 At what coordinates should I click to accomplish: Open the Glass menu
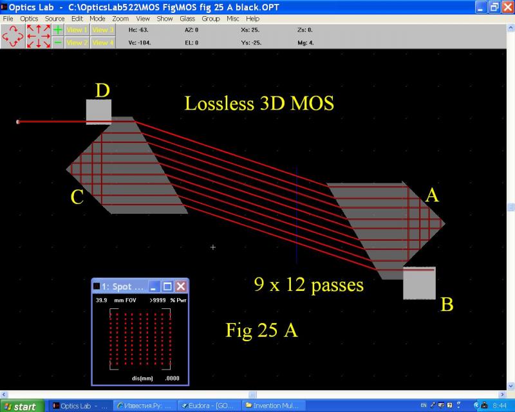(187, 19)
